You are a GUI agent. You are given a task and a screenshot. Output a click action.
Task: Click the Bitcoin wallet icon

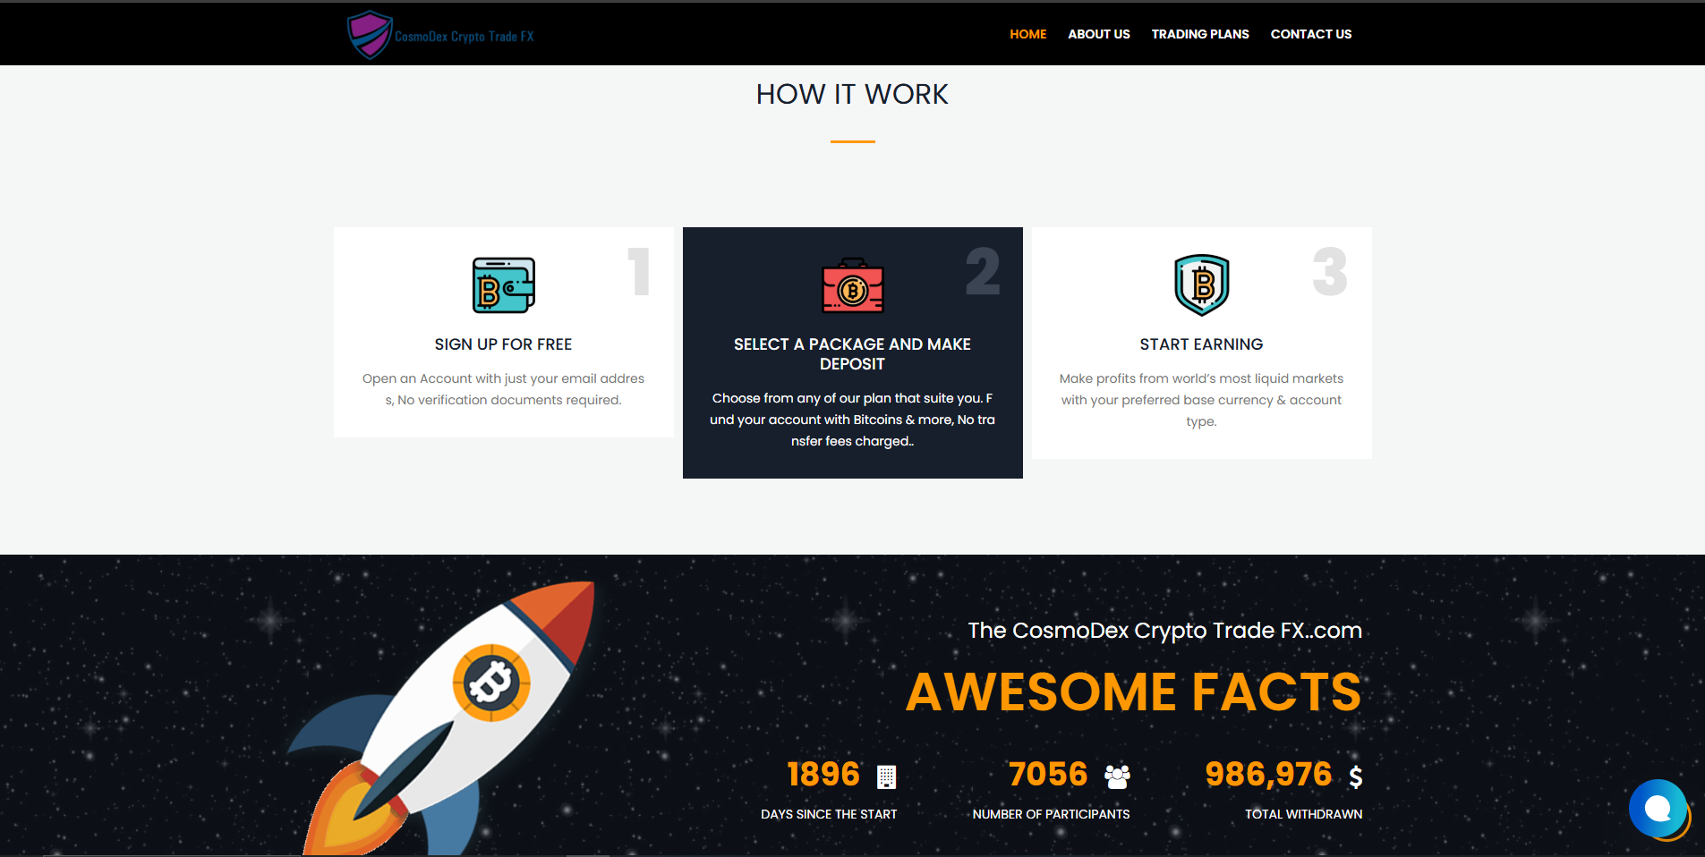tap(503, 285)
